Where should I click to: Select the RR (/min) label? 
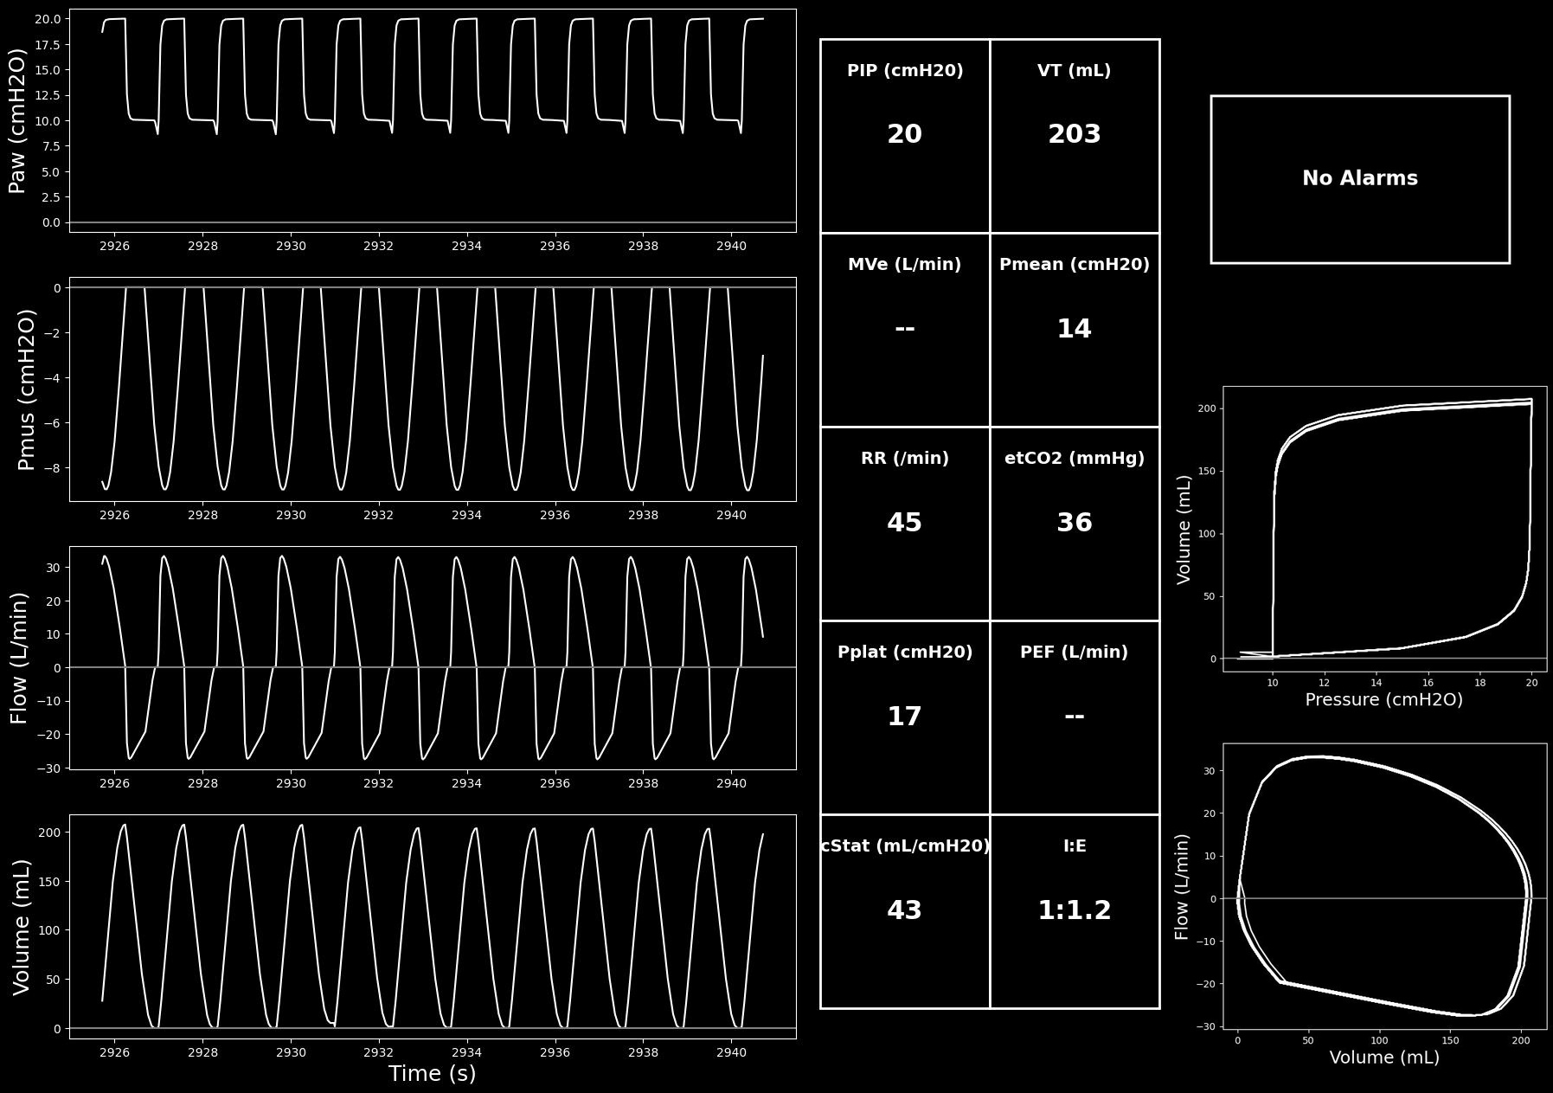(x=905, y=459)
